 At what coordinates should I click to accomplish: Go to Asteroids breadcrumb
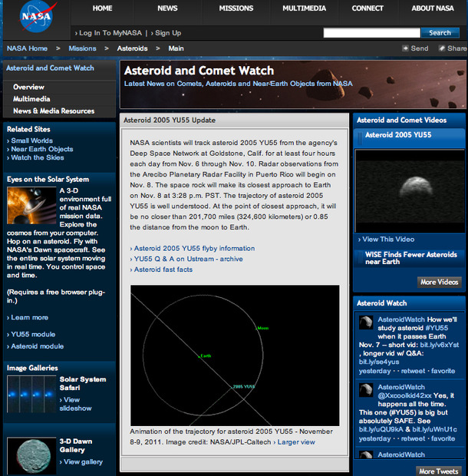pos(132,48)
